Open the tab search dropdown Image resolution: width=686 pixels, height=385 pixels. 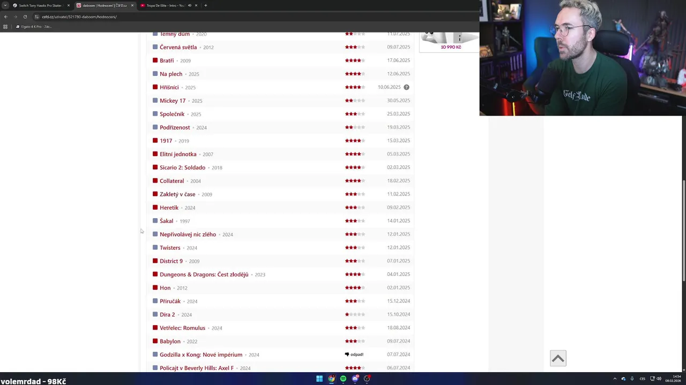(5, 5)
